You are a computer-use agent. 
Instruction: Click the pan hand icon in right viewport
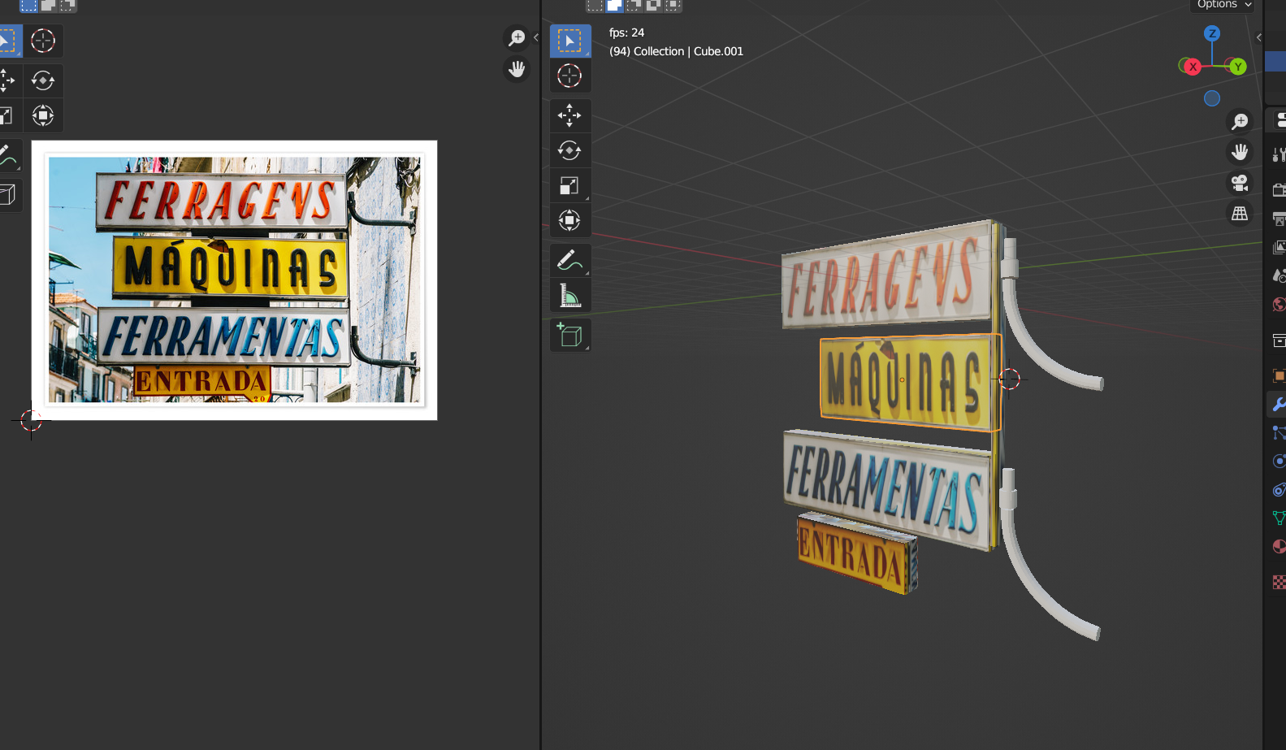(x=1240, y=152)
